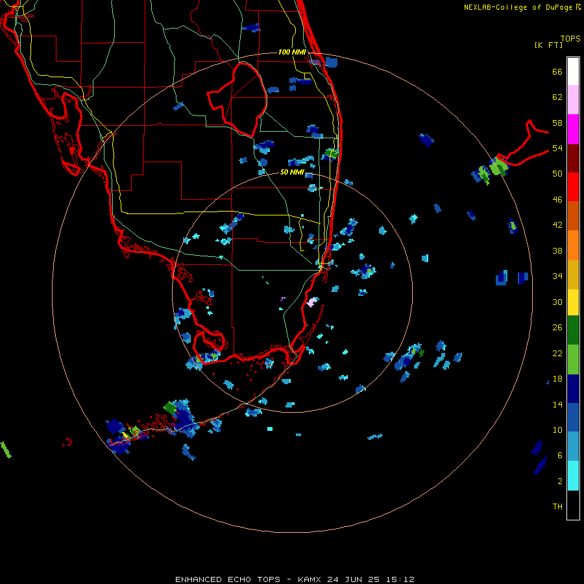The width and height of the screenshot is (584, 584).
Task: Click the 58 legend value
Action: (x=557, y=123)
